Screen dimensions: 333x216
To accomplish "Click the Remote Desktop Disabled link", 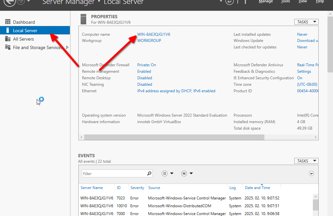I will (145, 78).
